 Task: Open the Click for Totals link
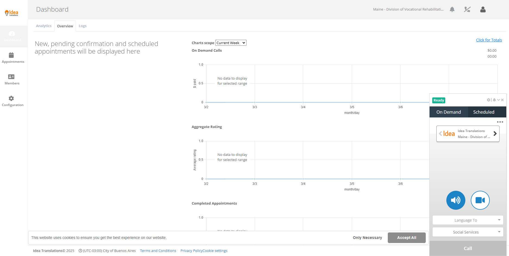click(489, 40)
